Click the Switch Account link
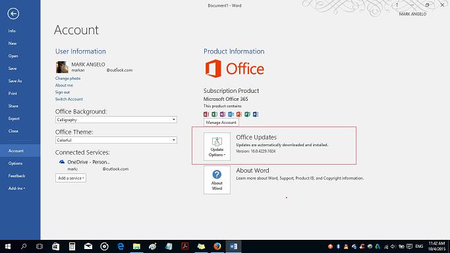The height and width of the screenshot is (253, 450). pos(69,99)
